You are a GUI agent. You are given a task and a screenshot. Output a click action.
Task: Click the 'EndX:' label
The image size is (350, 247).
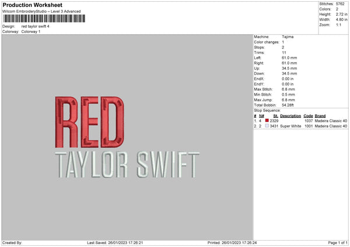pos(259,79)
